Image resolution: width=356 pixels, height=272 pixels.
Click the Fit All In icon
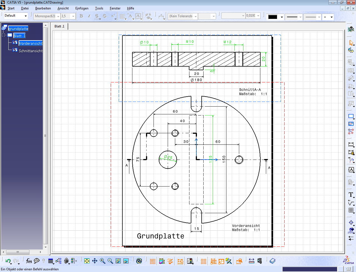pyautogui.click(x=87, y=261)
